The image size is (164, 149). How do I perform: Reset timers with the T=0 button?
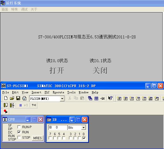34,105
